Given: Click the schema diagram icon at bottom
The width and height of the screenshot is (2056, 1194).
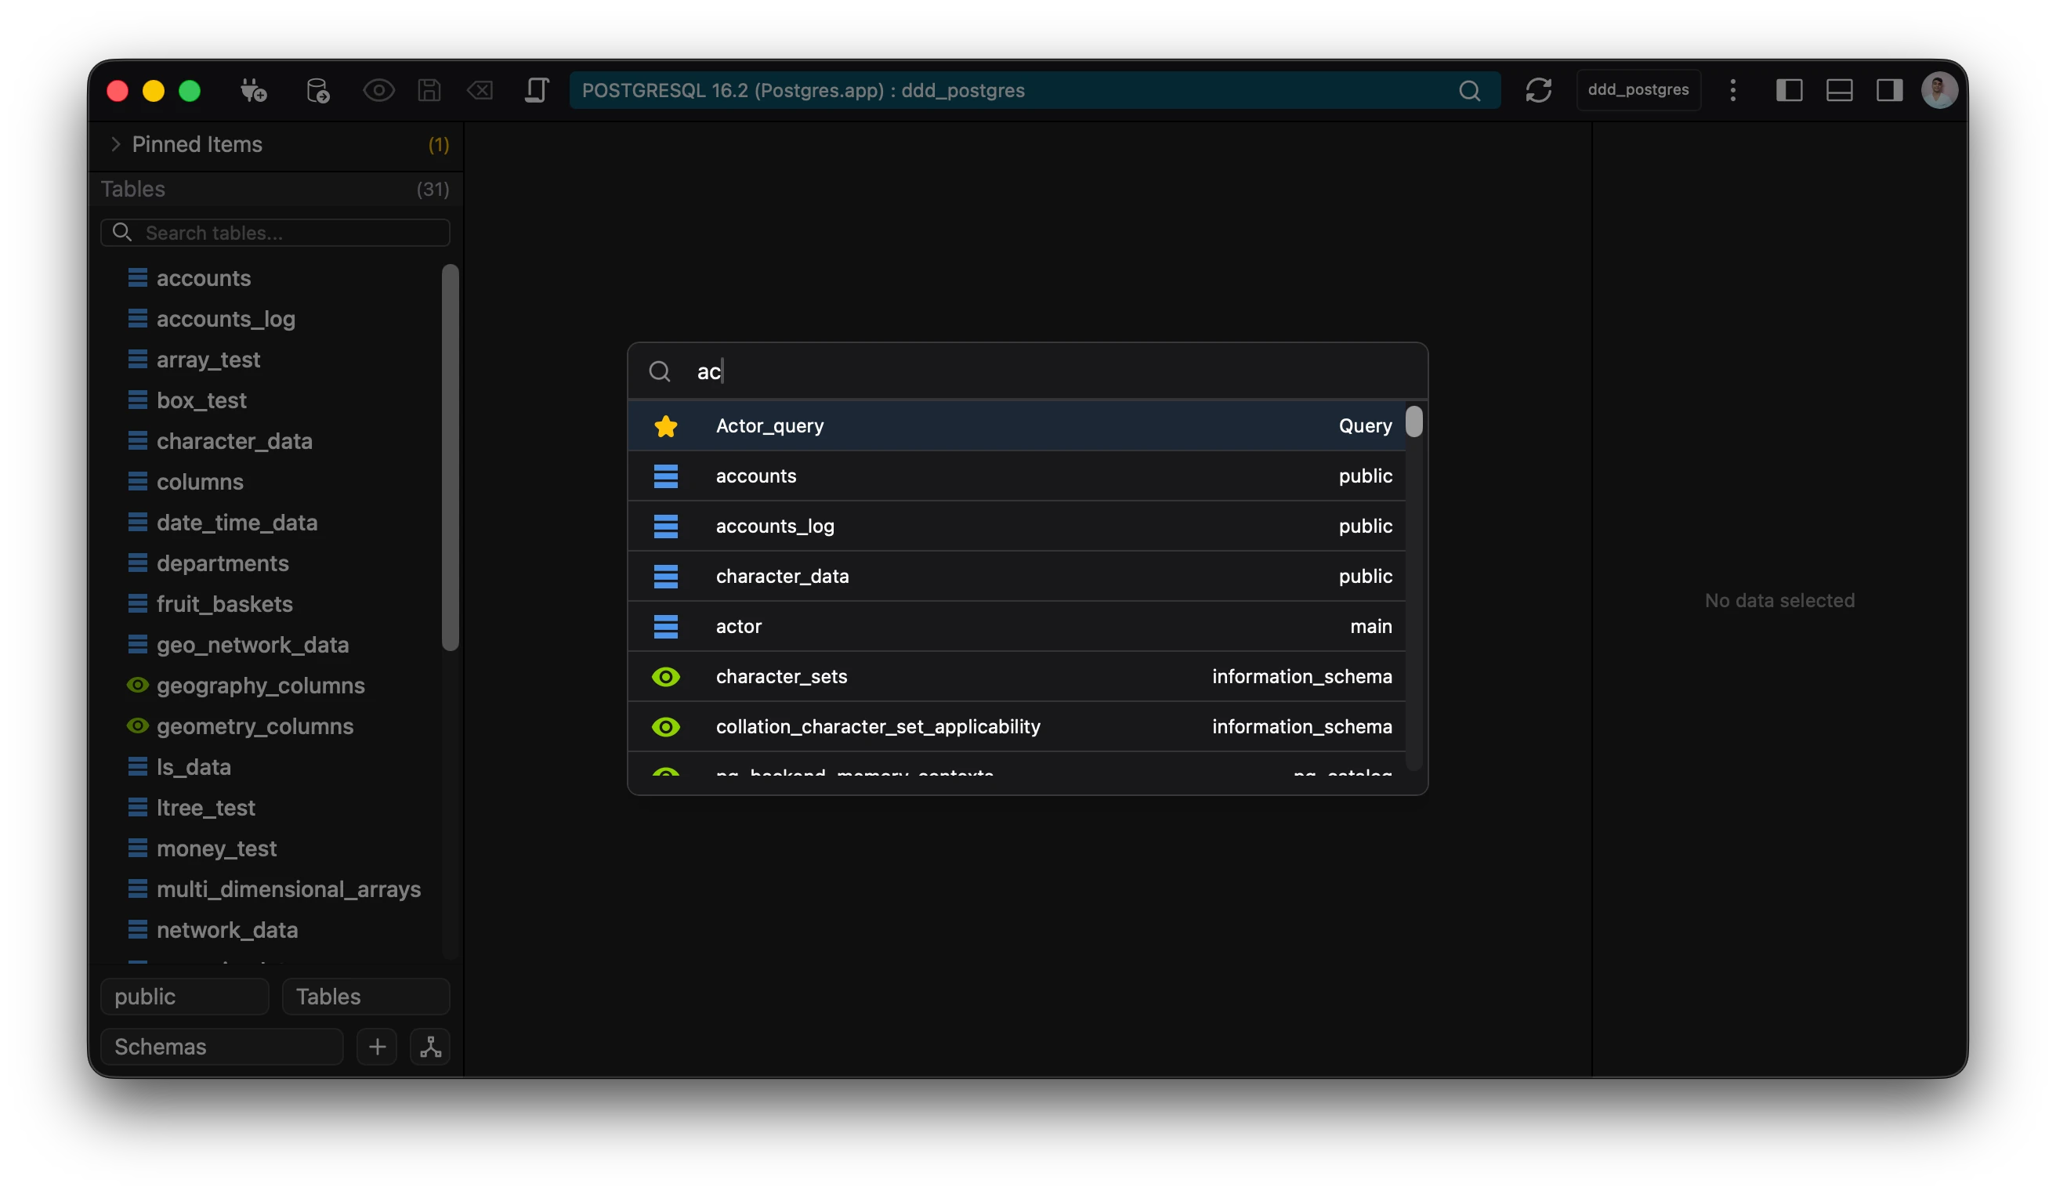Looking at the screenshot, I should click(x=430, y=1047).
